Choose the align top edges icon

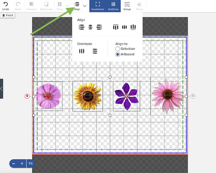point(116,27)
